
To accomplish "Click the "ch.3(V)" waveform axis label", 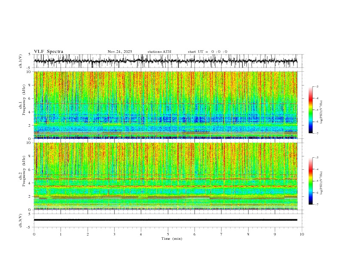I will point(21,220).
